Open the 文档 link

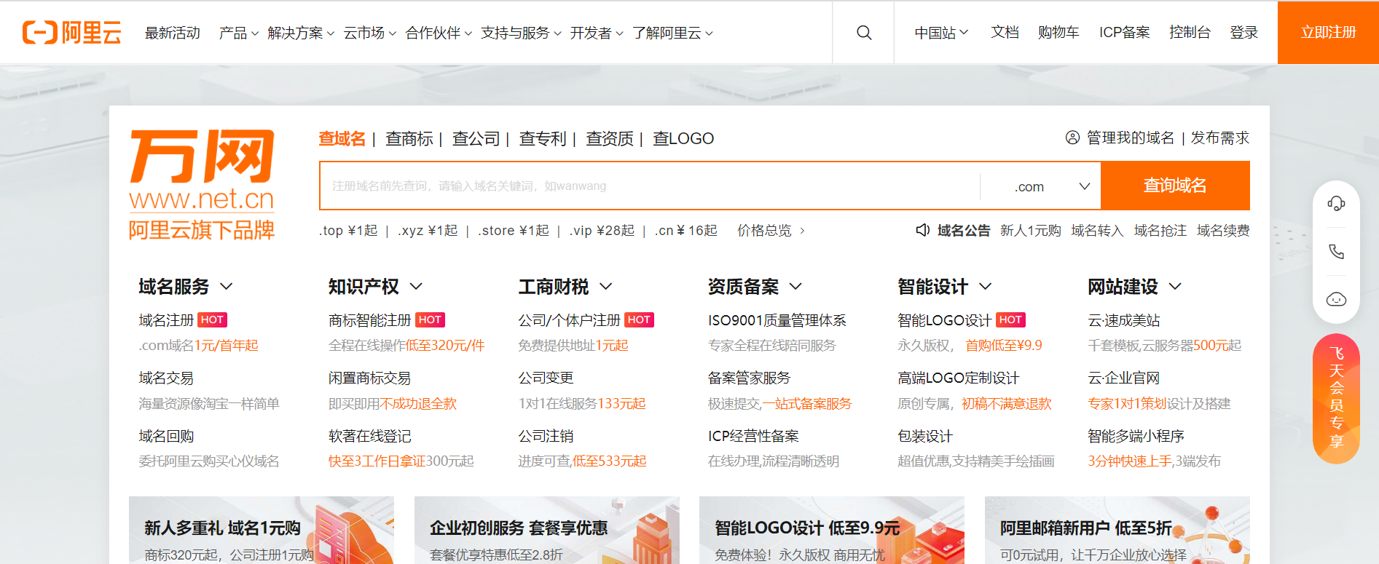pos(1005,33)
